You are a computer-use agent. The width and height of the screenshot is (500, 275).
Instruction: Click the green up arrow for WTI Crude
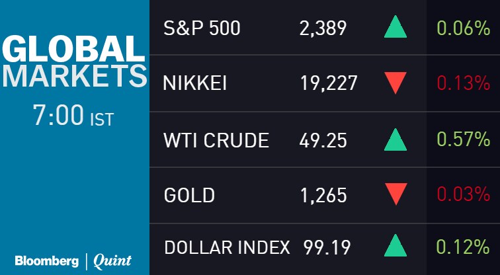[x=396, y=139]
